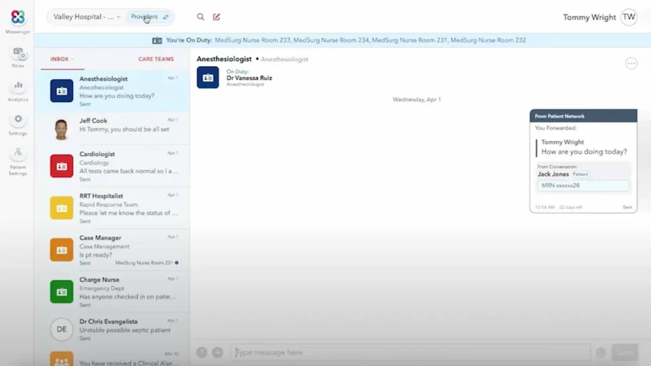This screenshot has height=366, width=651.
Task: Open the conversation options ellipsis menu
Action: pyautogui.click(x=631, y=64)
